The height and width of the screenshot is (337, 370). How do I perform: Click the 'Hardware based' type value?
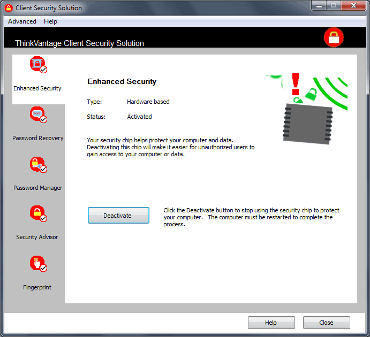(x=148, y=102)
